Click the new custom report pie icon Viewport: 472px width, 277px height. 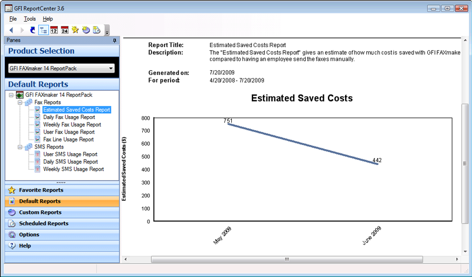pos(86,30)
